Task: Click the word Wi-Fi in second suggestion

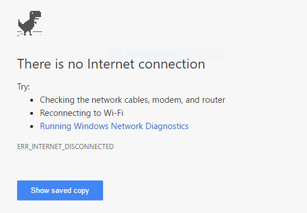Action: click(x=113, y=113)
